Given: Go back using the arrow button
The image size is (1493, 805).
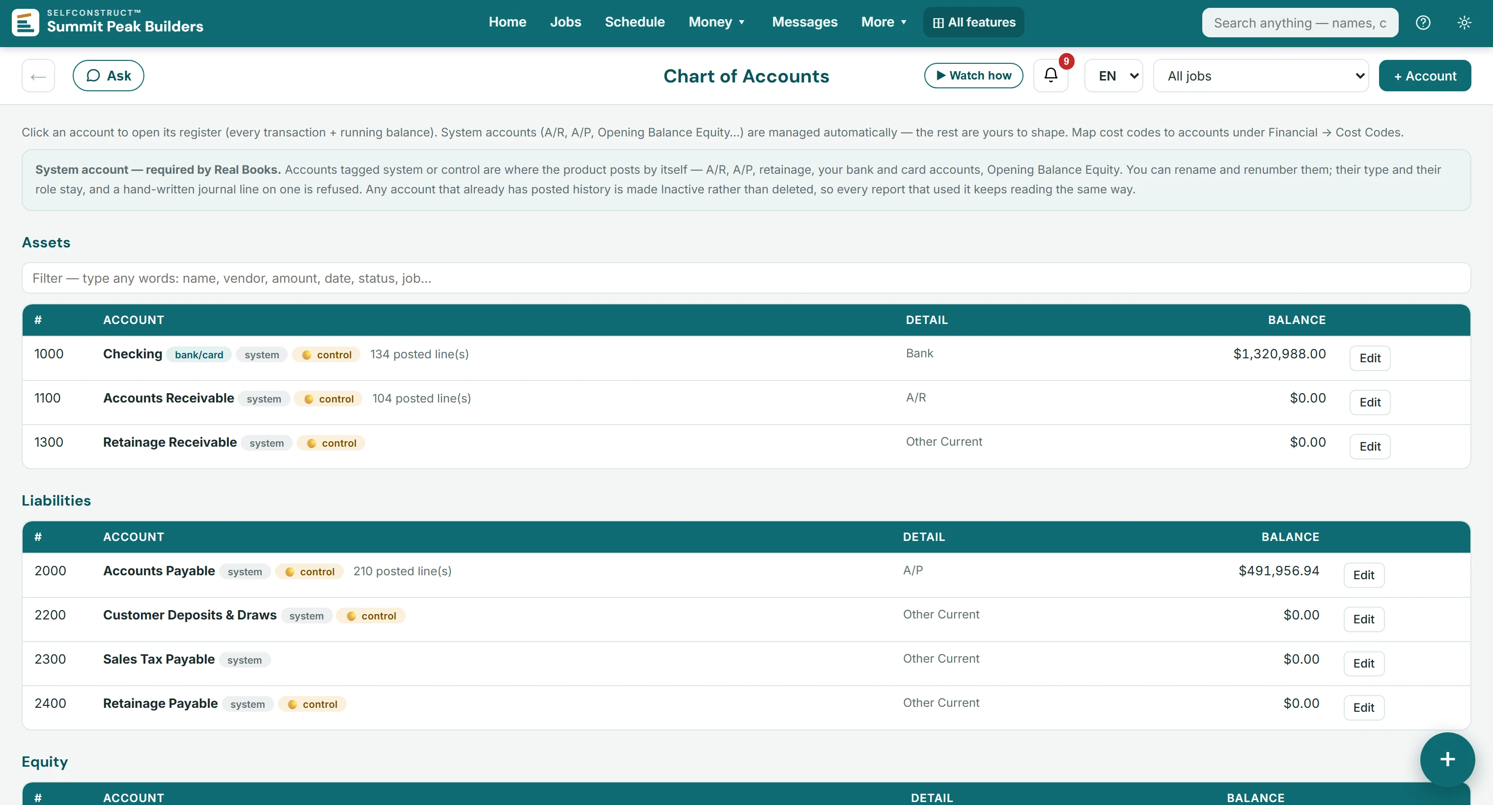Looking at the screenshot, I should pos(38,75).
